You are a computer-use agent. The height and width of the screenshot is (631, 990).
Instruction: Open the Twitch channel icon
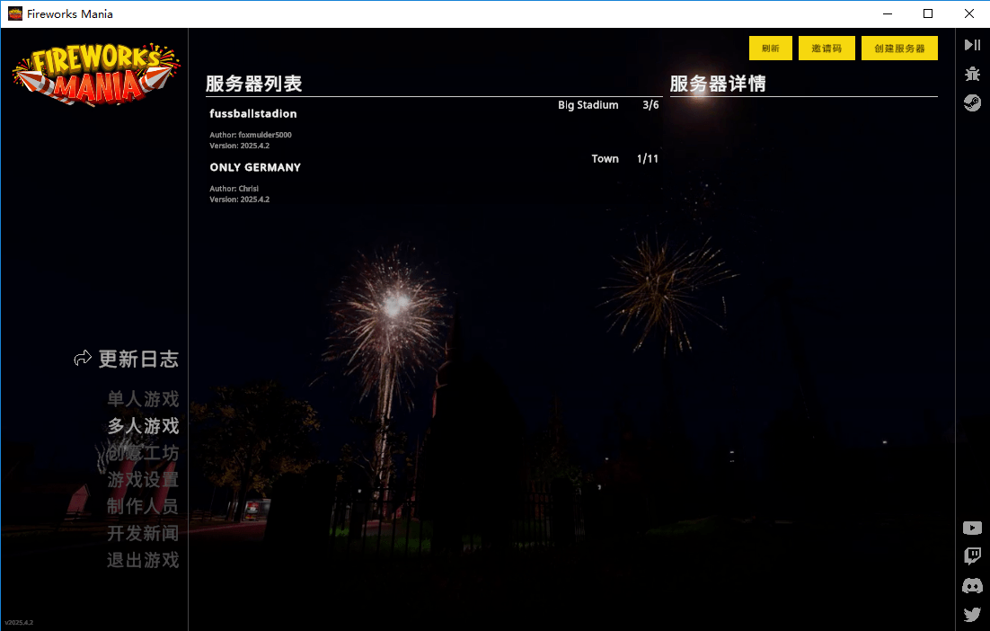[971, 556]
